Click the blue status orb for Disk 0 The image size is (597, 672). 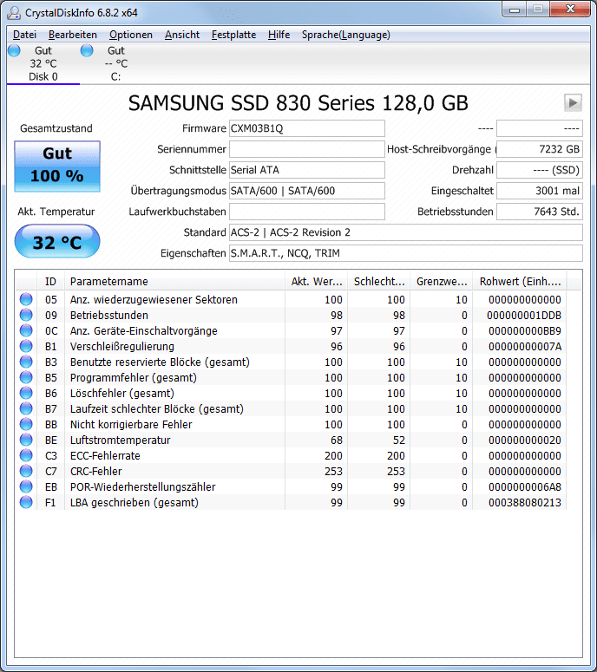pos(14,50)
